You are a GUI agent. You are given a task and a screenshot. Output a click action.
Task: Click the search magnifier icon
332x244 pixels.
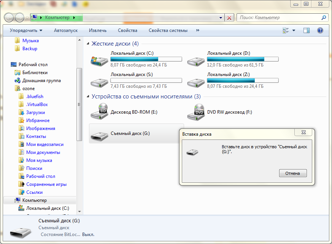click(x=324, y=17)
